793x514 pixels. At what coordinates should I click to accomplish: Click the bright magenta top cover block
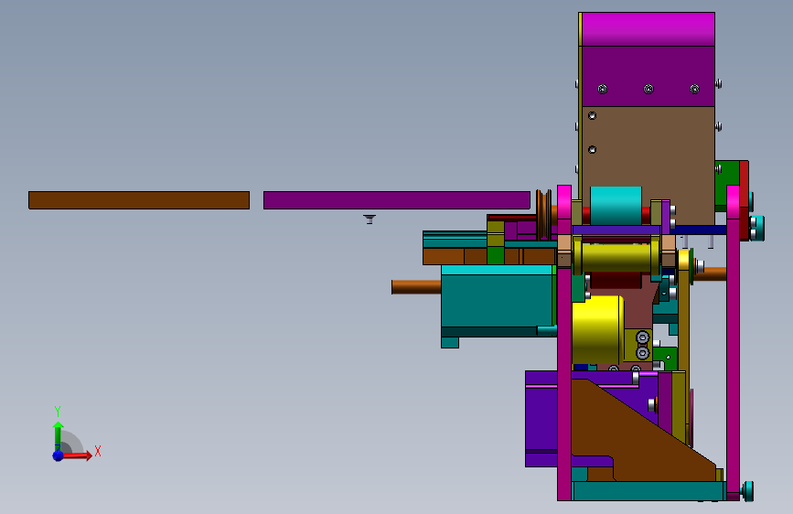click(x=648, y=29)
